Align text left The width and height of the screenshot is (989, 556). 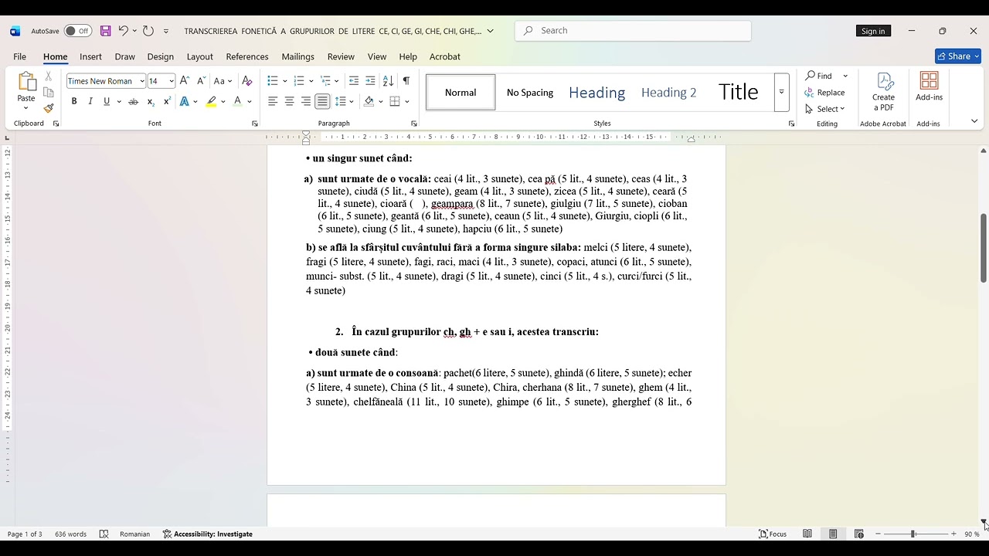273,101
